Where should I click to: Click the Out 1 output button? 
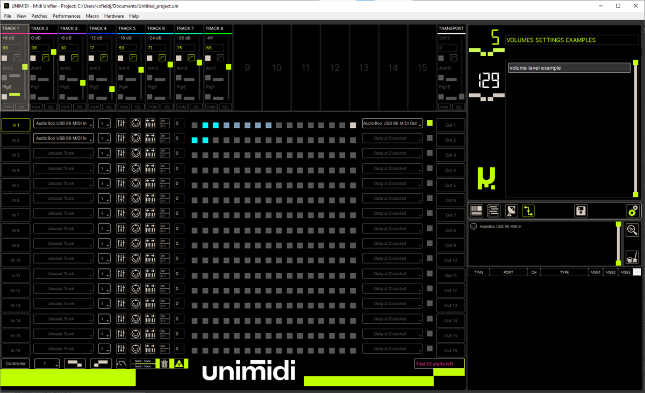450,125
